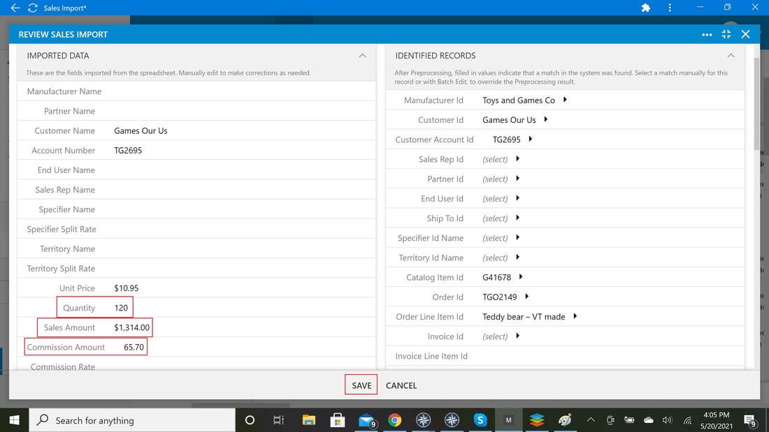Click the Sales Rep Name input field

click(x=243, y=190)
